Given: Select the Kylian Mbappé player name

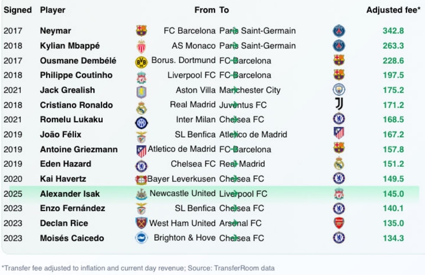Looking at the screenshot, I should pyautogui.click(x=70, y=45).
